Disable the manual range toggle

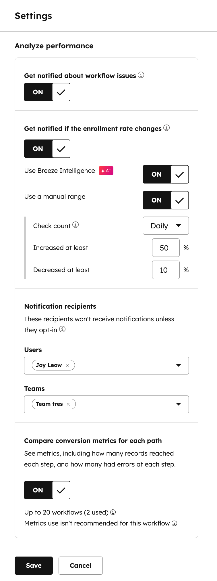166,200
